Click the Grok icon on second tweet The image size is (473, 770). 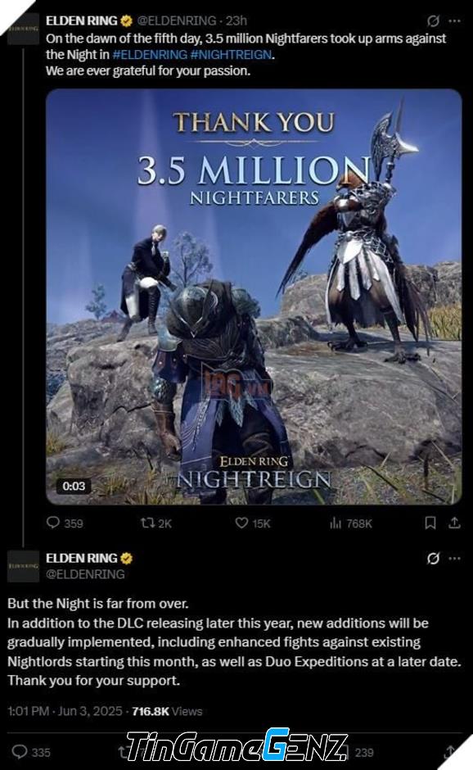pos(433,559)
